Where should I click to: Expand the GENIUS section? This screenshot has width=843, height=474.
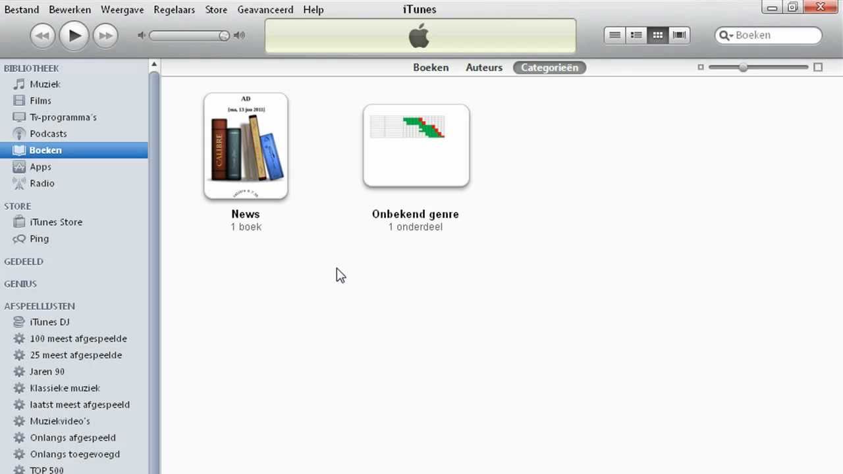[20, 284]
